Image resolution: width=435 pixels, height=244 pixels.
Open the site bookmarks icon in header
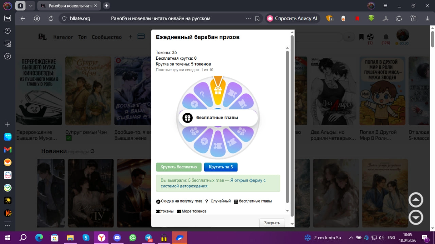coord(361,36)
